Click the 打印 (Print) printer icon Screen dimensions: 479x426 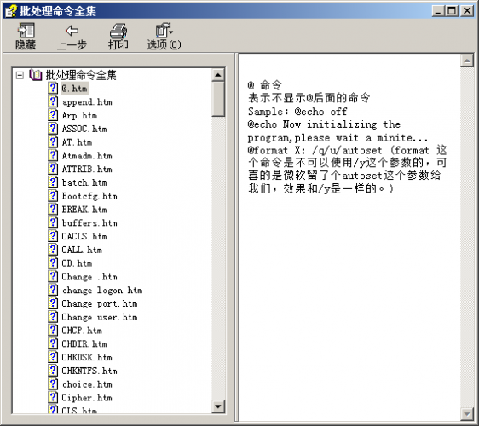point(118,30)
